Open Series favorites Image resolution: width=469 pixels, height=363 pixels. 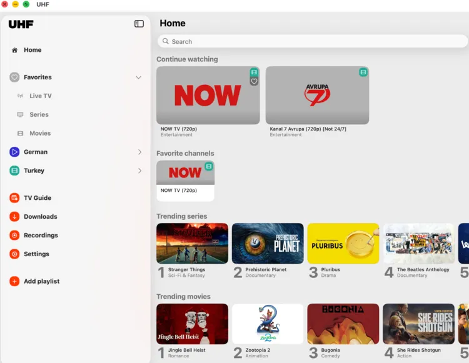[39, 114]
